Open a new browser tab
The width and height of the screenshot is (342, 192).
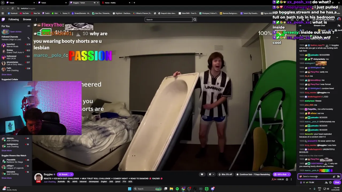pyautogui.click(x=134, y=3)
